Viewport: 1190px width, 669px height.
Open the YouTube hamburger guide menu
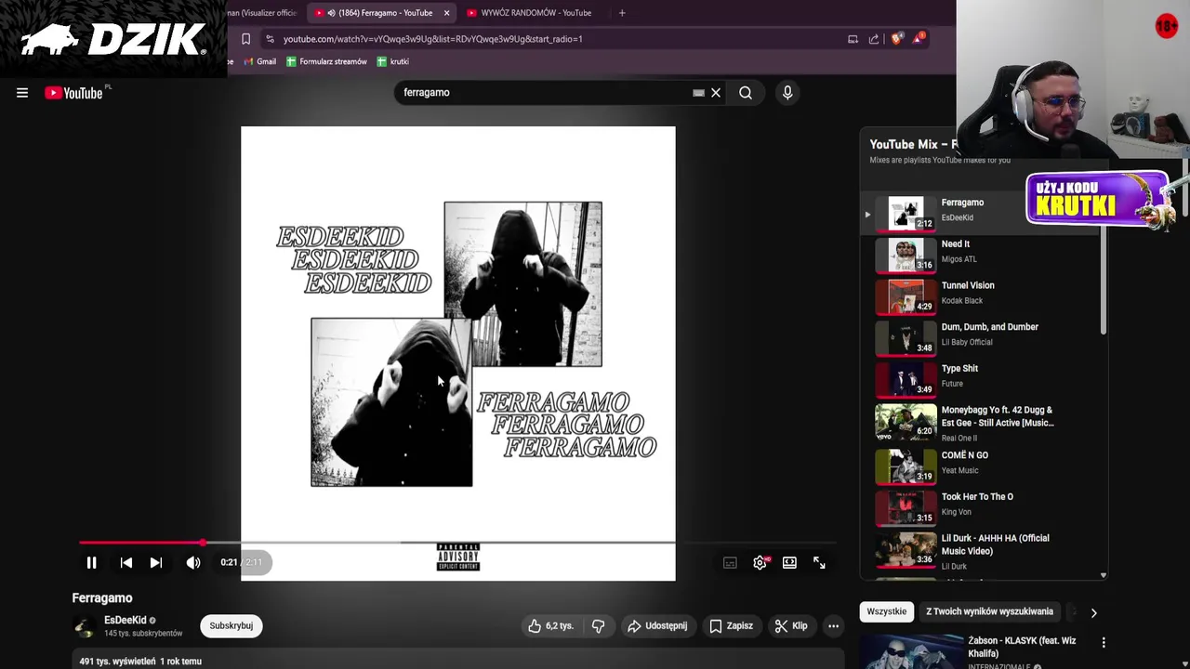pos(22,93)
